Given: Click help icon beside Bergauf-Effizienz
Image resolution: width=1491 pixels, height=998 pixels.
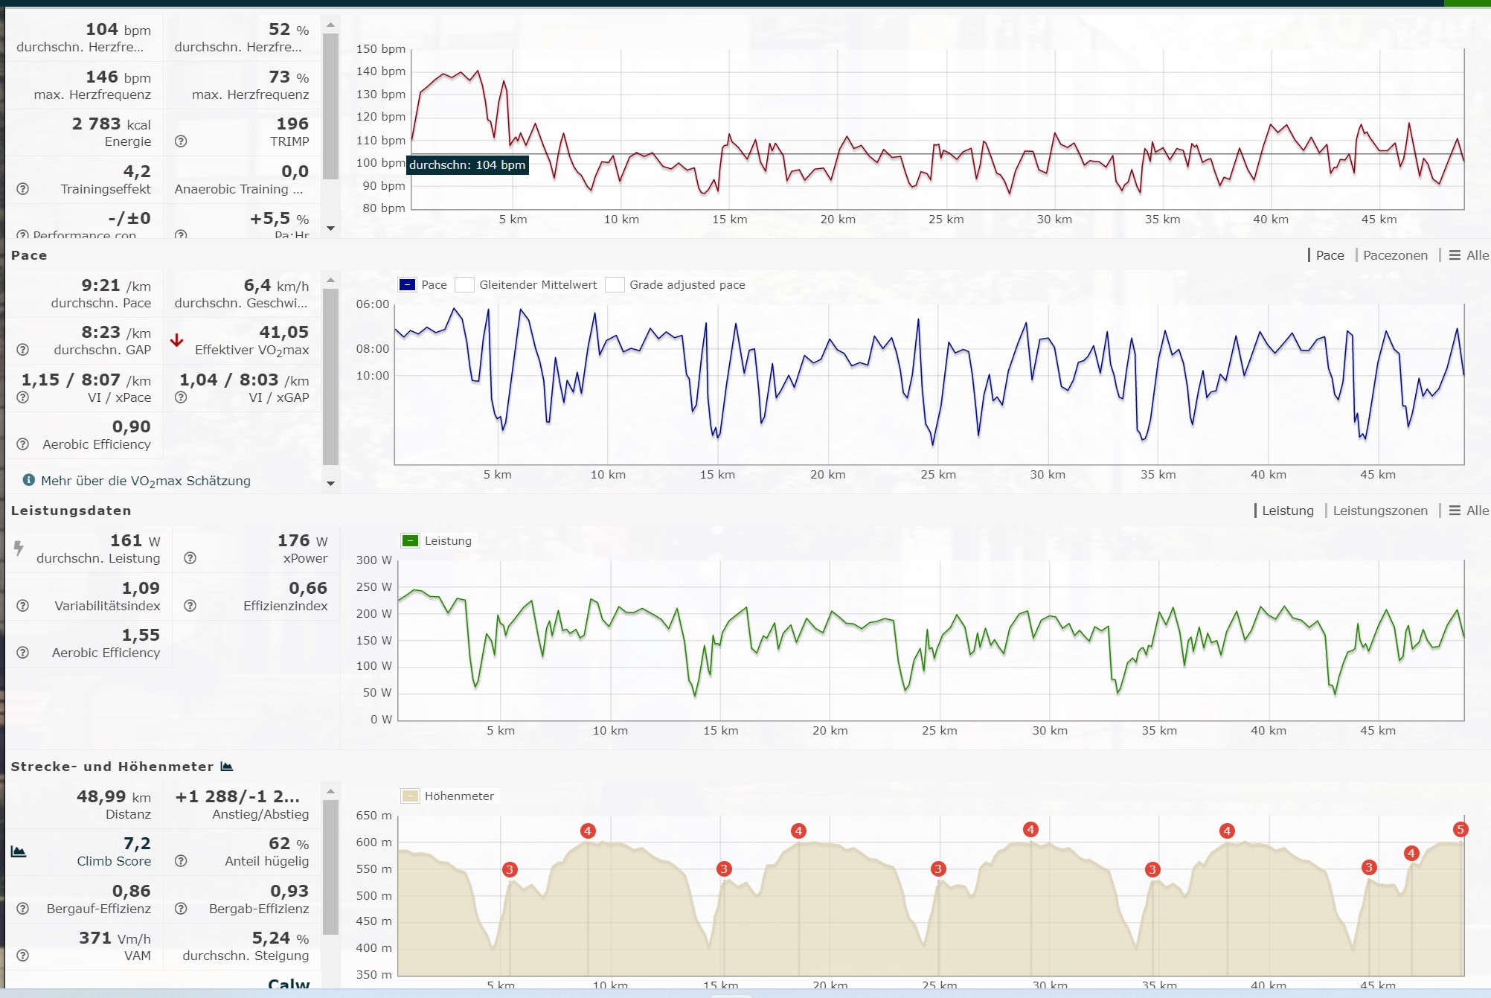Looking at the screenshot, I should (23, 909).
